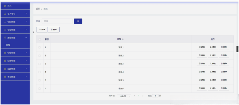This screenshot has height=105, width=239.
Task: Click the 首页 breadcrumb link
Action: point(38,9)
